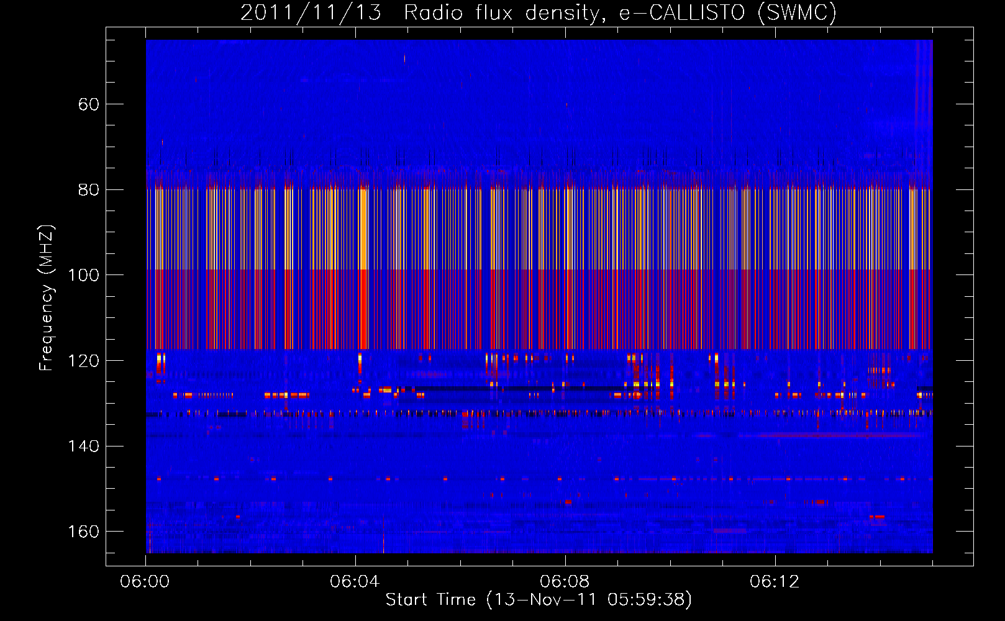The height and width of the screenshot is (621, 1005).
Task: Click the 06:04 time tick label
Action: [355, 582]
